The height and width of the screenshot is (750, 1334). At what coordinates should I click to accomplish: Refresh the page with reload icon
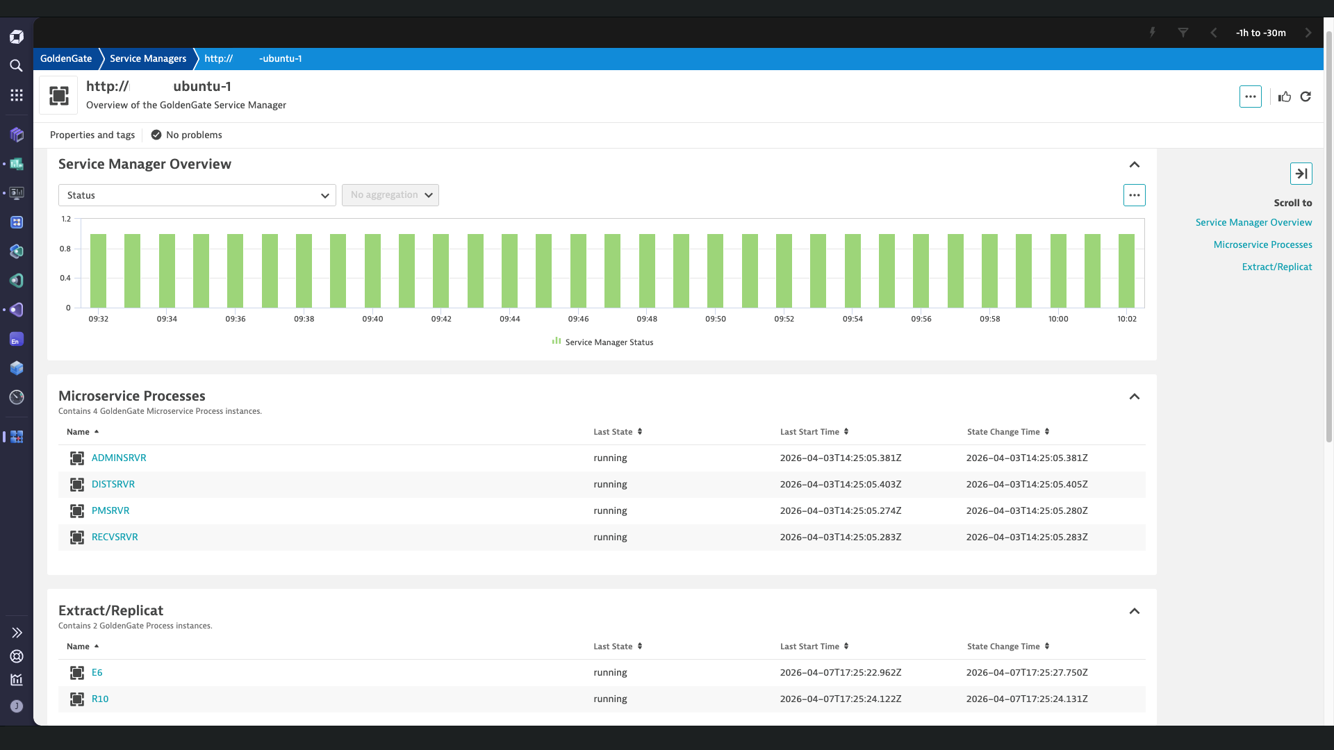(1306, 97)
